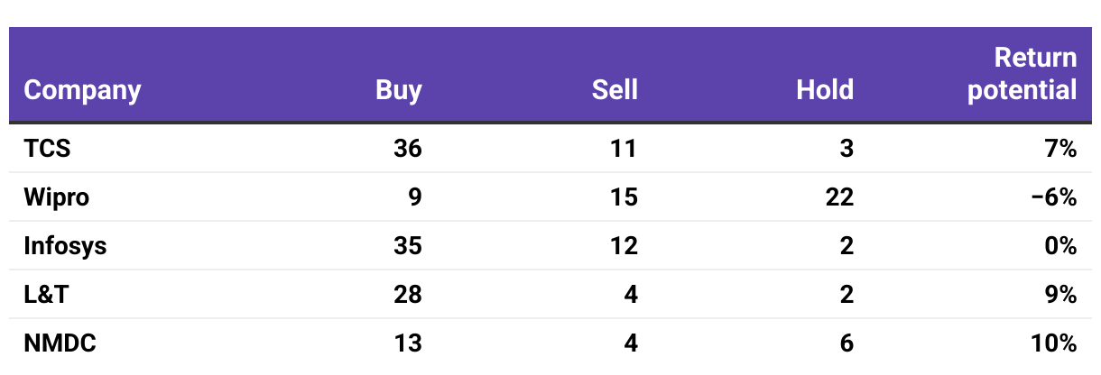Click Infosys Sell value of 12
The height and width of the screenshot is (375, 1101).
(624, 246)
